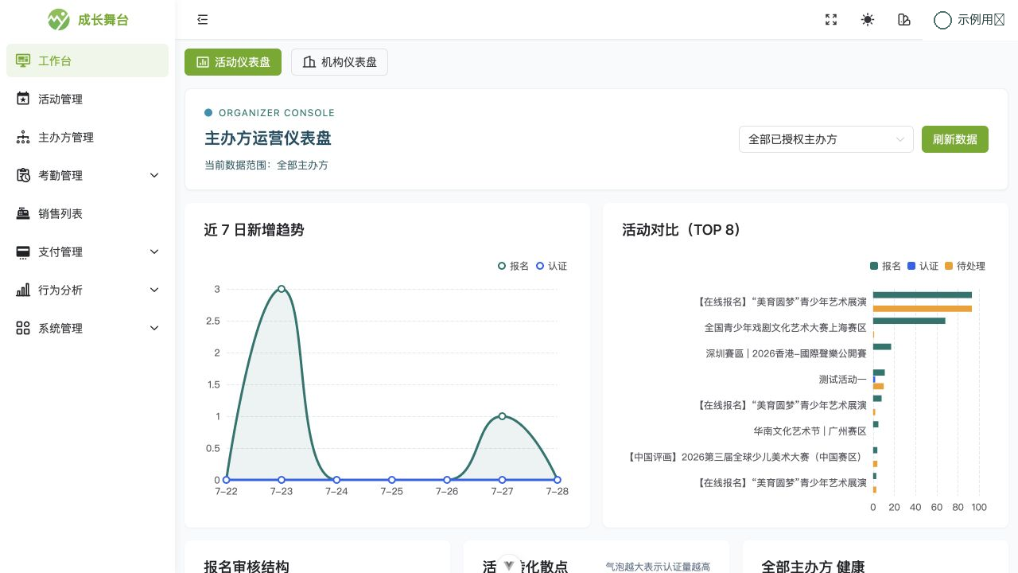Open 工作台 in the sidebar
The width and height of the screenshot is (1018, 573).
point(87,60)
